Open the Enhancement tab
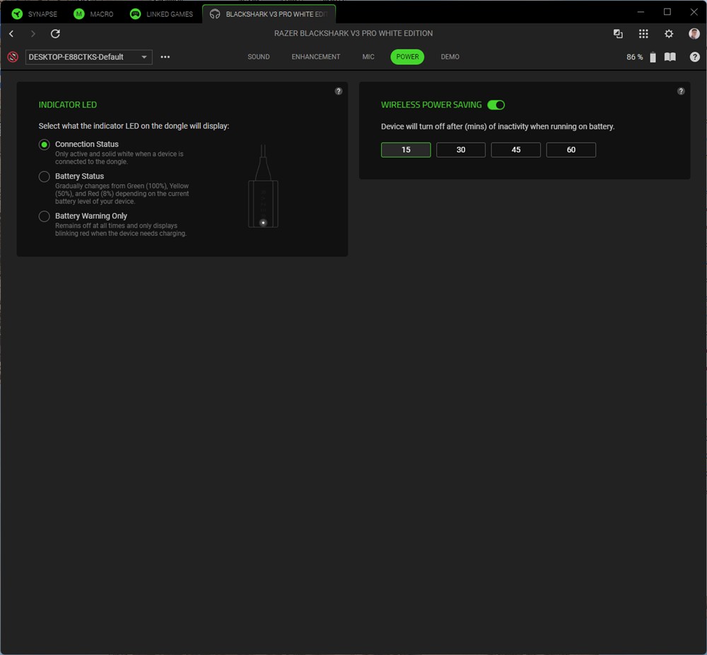The image size is (707, 655). pyautogui.click(x=316, y=57)
